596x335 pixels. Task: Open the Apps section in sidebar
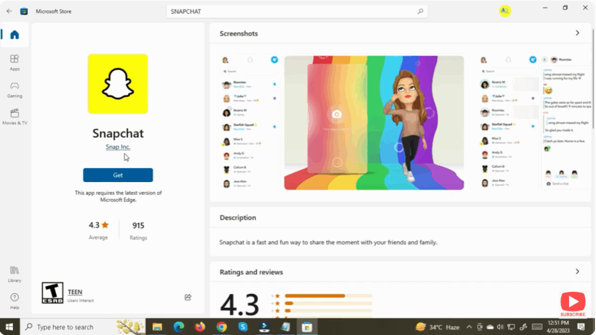(15, 62)
